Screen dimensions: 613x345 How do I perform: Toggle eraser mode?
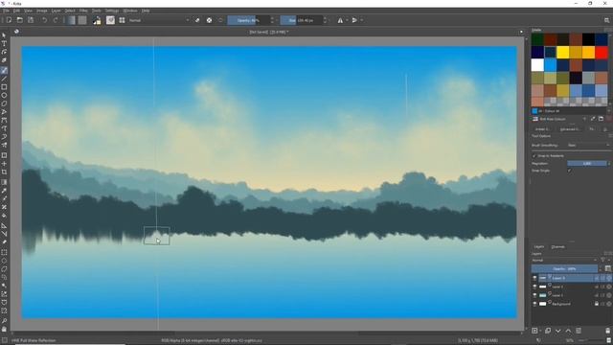point(197,20)
